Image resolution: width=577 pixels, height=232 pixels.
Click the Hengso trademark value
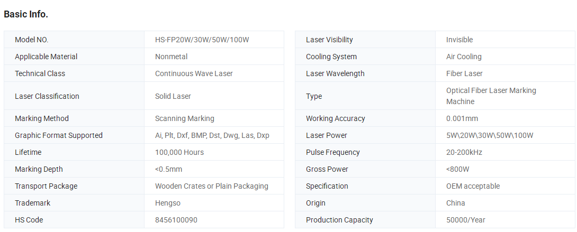pyautogui.click(x=168, y=202)
